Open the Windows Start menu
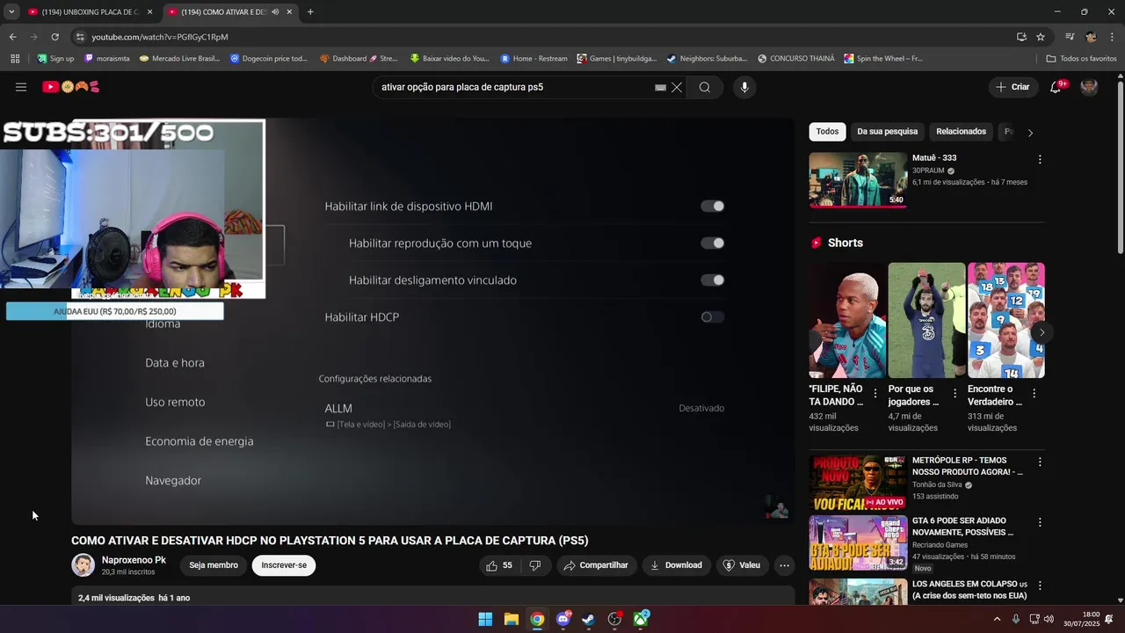Image resolution: width=1125 pixels, height=633 pixels. (x=485, y=619)
